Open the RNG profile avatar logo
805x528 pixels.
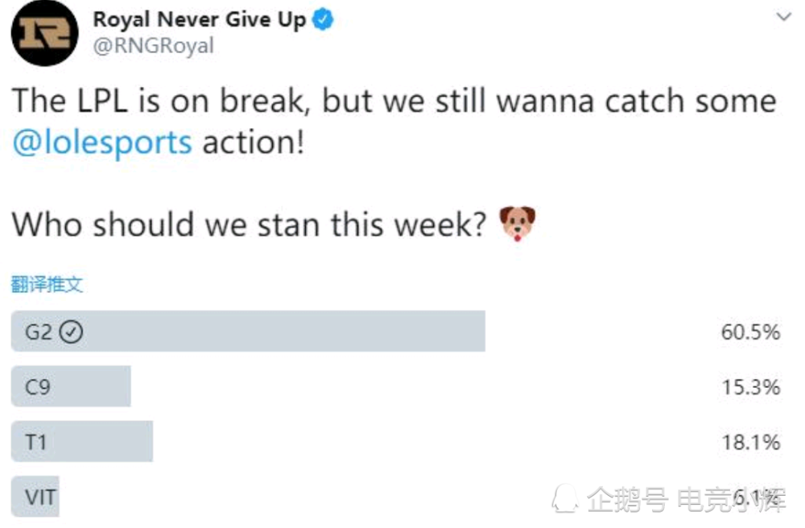[x=44, y=33]
